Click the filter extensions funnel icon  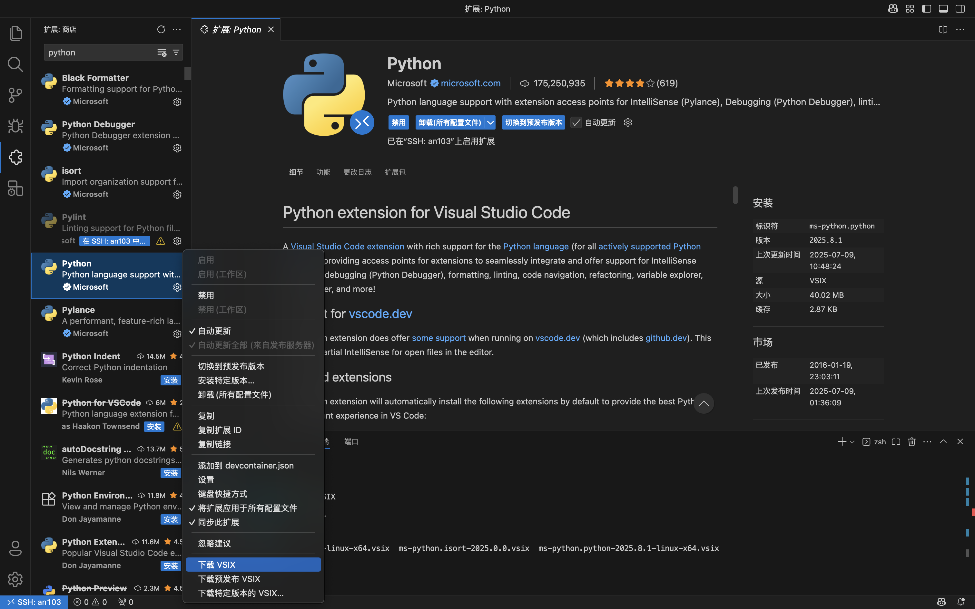pyautogui.click(x=176, y=52)
